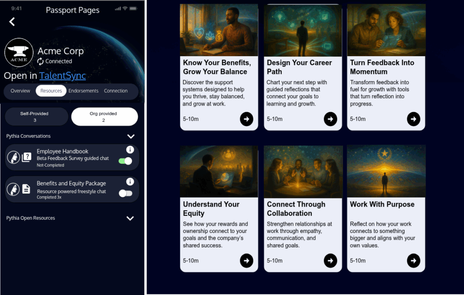This screenshot has height=295, width=464.
Task: Open the Understand Your Equity arrow button
Action: click(x=246, y=261)
